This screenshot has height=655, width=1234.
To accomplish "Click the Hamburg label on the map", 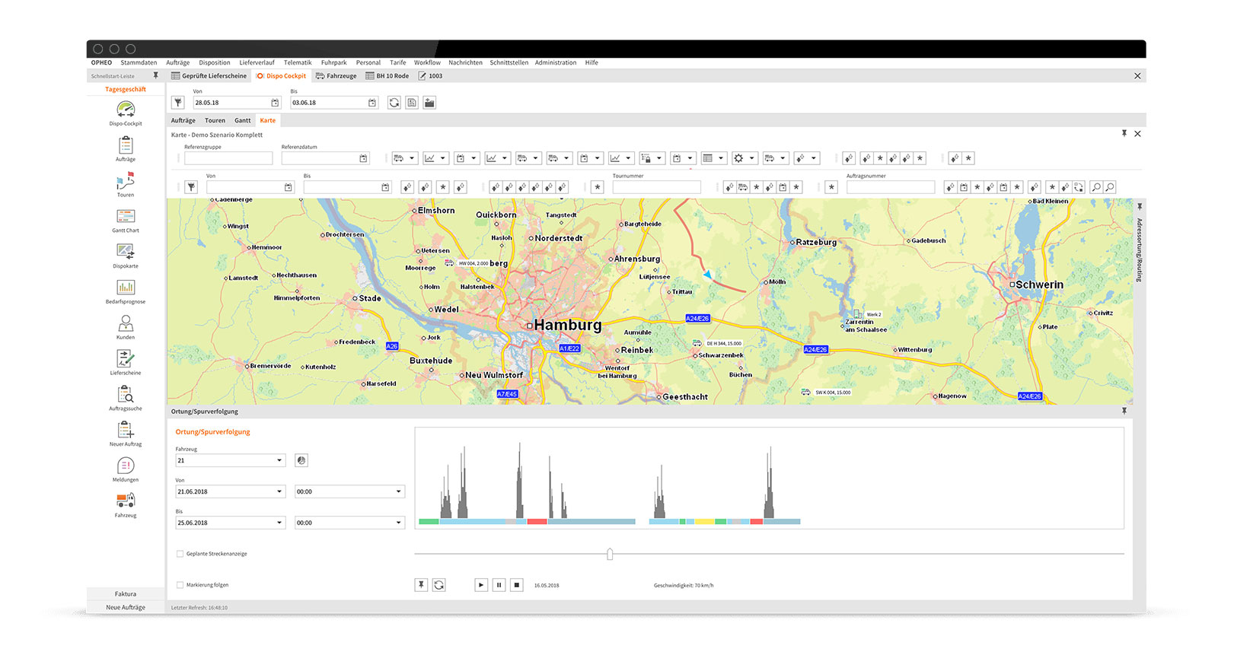I will coord(568,325).
